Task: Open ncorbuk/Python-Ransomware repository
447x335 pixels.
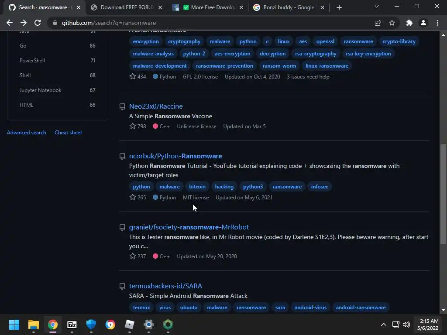Action: click(x=175, y=156)
